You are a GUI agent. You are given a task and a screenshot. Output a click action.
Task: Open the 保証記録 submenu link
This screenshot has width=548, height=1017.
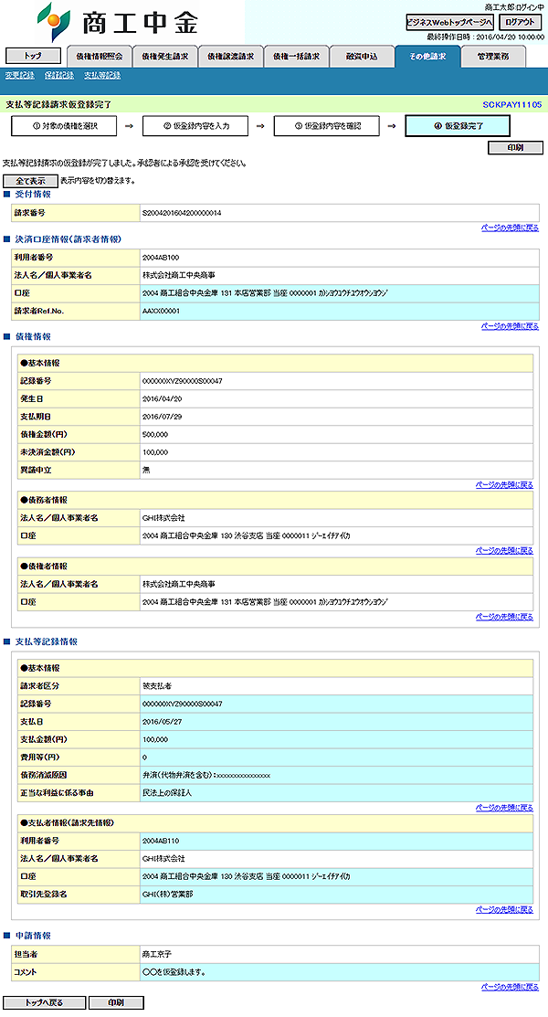click(x=59, y=75)
